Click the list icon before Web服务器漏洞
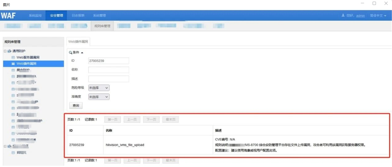Screen dimensions: 392x167 (13, 57)
